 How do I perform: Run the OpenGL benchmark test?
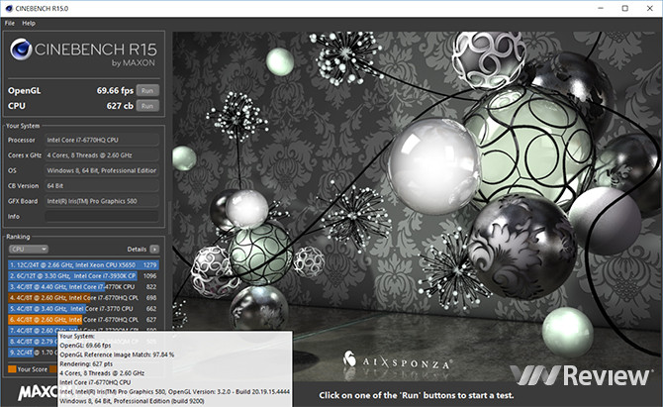click(x=147, y=90)
